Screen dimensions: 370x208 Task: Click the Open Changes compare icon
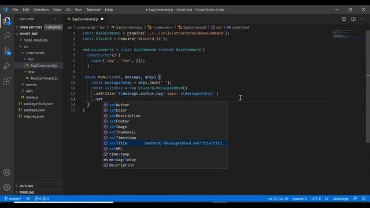click(x=344, y=19)
